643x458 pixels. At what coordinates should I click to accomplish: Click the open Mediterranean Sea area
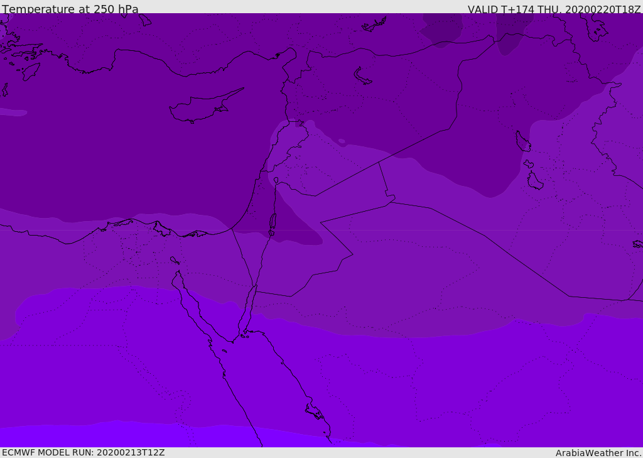tap(123, 164)
